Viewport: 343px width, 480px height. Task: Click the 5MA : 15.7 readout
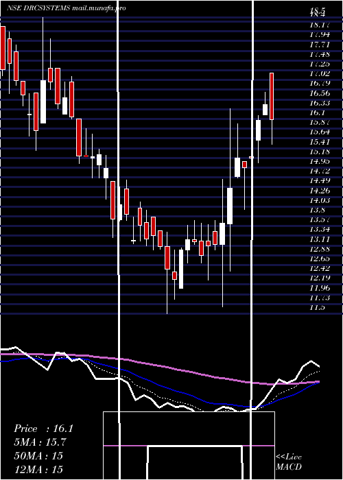40,442
